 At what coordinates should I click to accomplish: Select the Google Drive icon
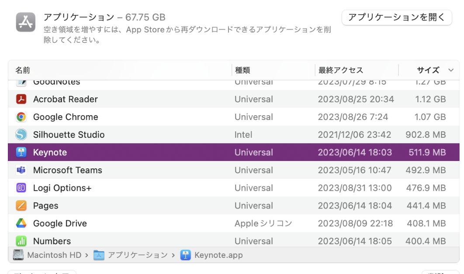21,223
